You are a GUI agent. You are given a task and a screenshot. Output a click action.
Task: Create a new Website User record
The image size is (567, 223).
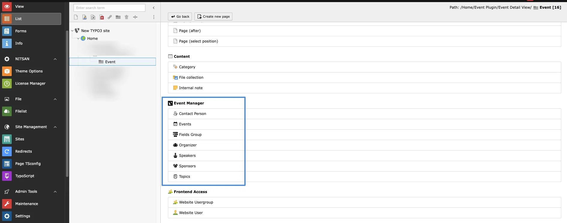pyautogui.click(x=364, y=213)
